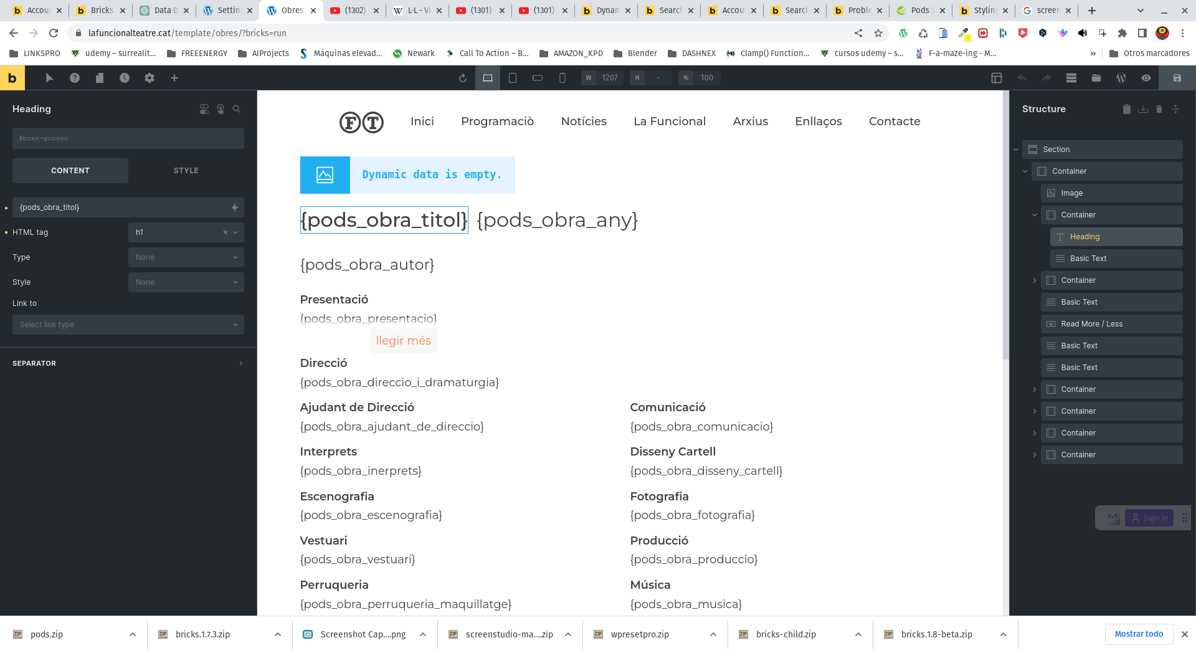Screen dimensions: 1196x653
Task: Select Basic Text item under Heading in Structure
Action: [x=1088, y=259]
